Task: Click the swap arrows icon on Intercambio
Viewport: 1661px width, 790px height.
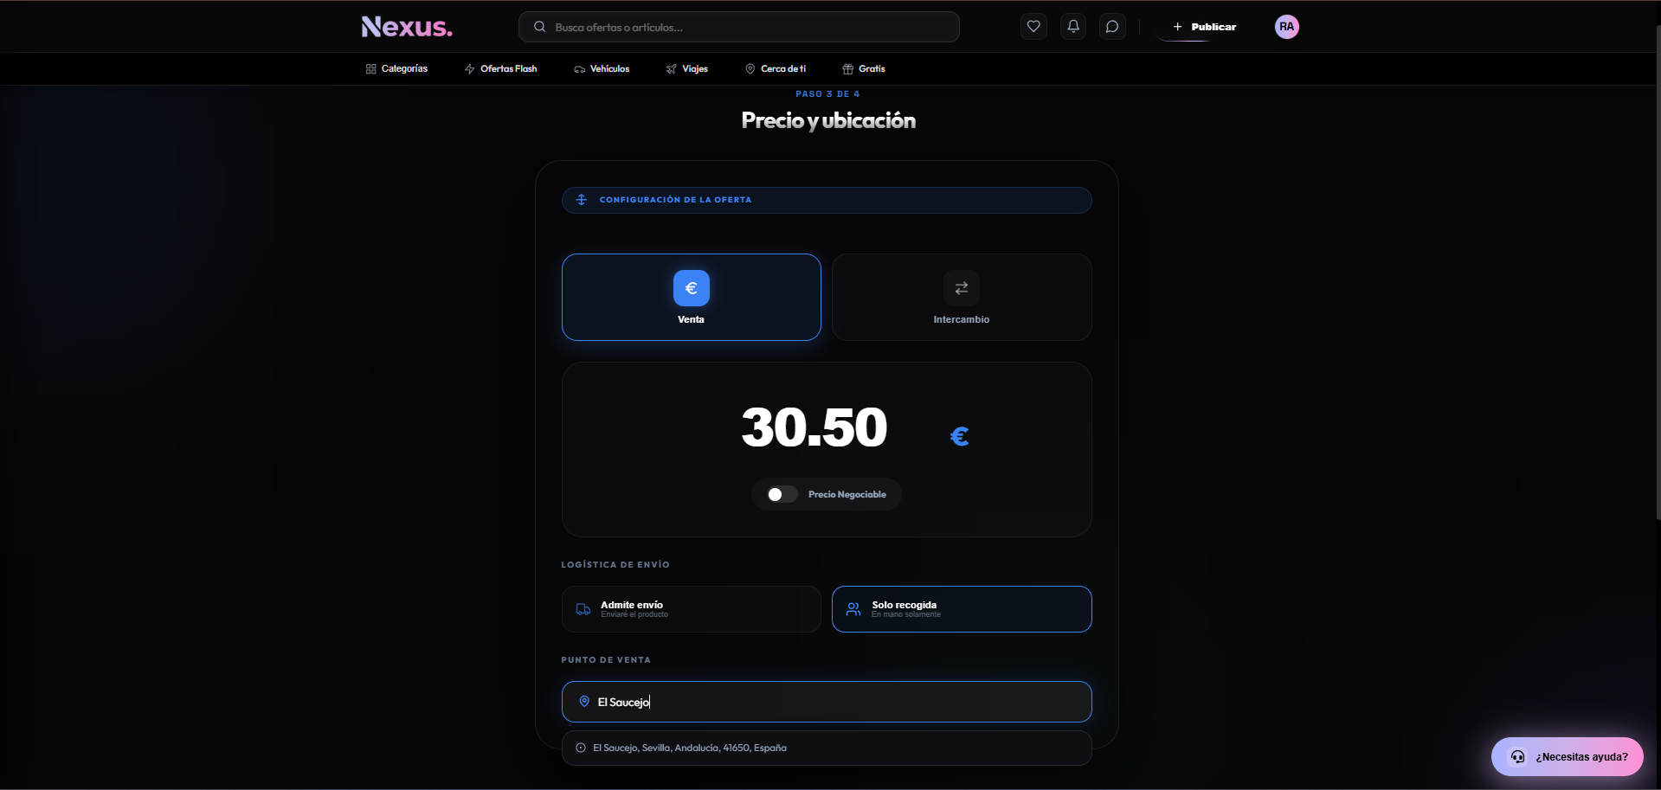Action: coord(962,288)
